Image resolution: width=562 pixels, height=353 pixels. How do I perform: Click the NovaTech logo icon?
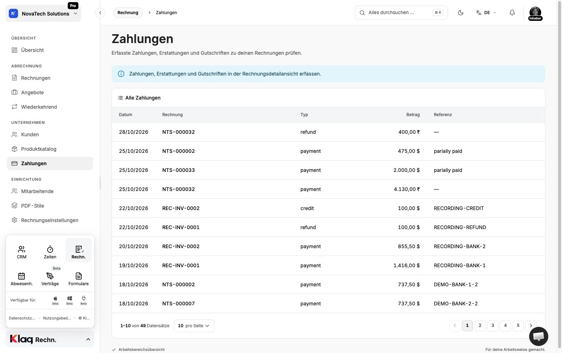(13, 14)
